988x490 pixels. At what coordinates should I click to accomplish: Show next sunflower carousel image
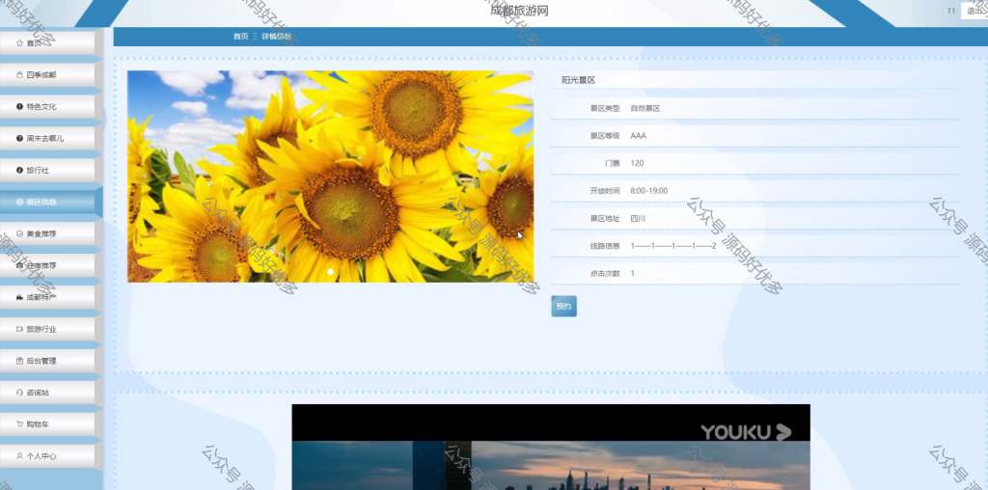pos(517,177)
